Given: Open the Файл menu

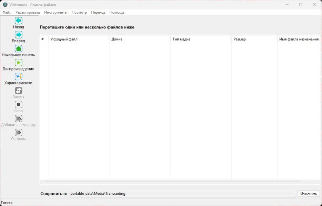Looking at the screenshot, I should point(7,12).
